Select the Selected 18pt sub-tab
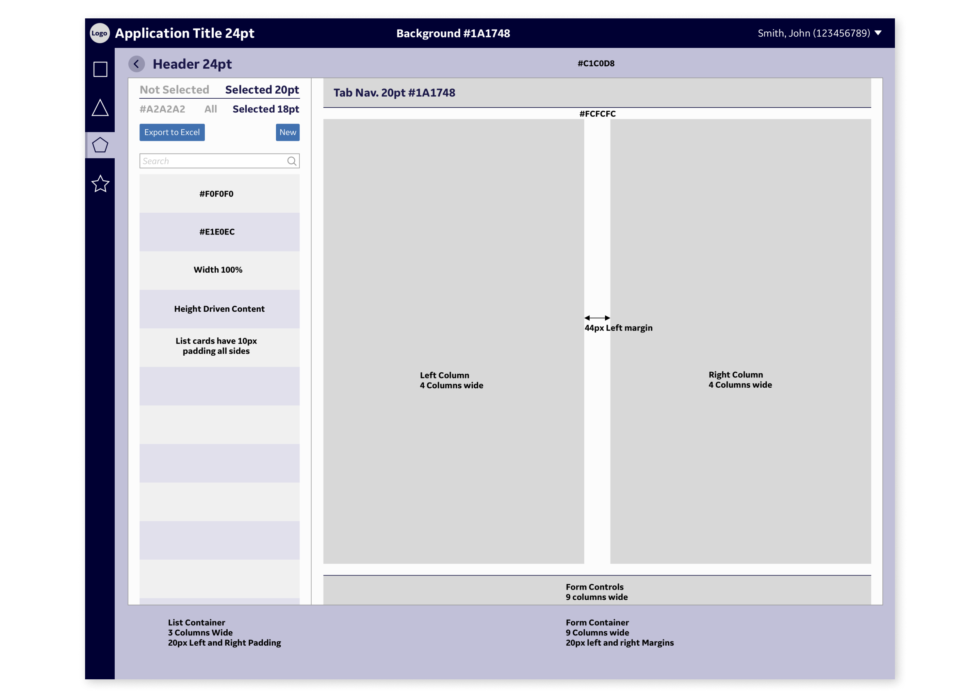Screen dimensions: 980x697 [266, 109]
